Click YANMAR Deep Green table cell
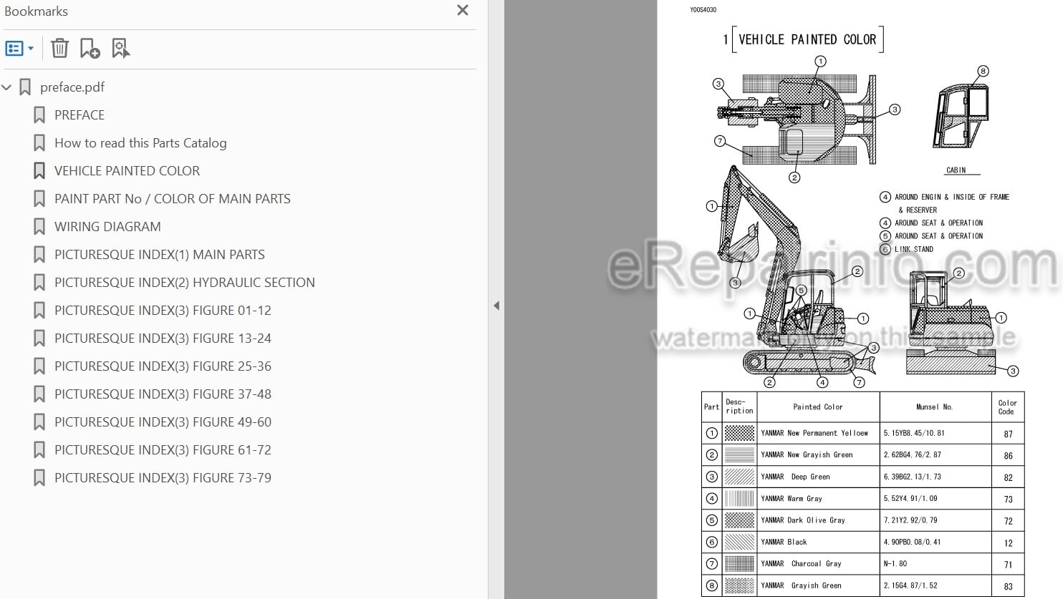 [818, 477]
